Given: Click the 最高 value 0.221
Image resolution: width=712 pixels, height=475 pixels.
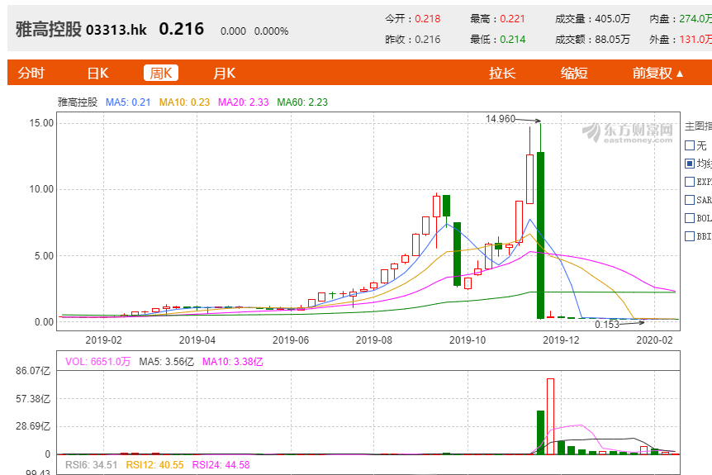Looking at the screenshot, I should pos(513,19).
